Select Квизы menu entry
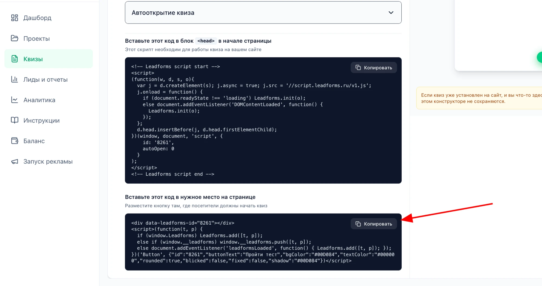 [49, 59]
